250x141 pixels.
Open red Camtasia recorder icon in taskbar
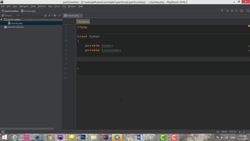tap(174, 137)
